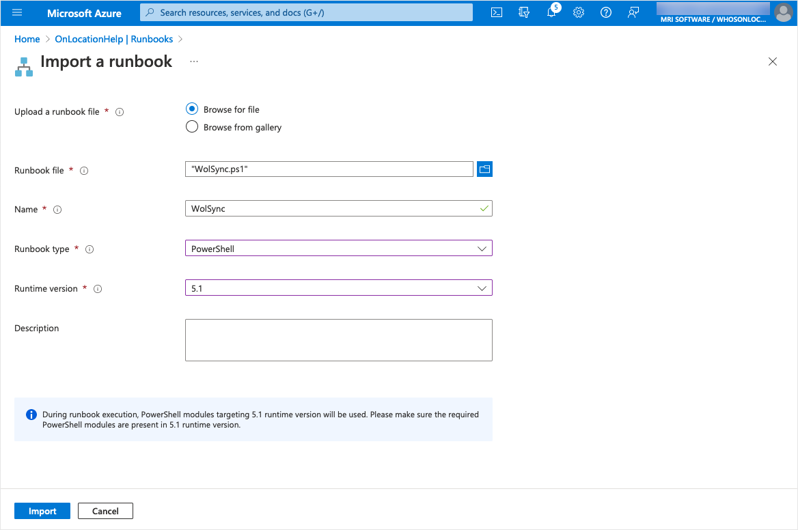Select the Browse from gallery radio option
Viewport: 798px width, 530px height.
click(x=192, y=127)
